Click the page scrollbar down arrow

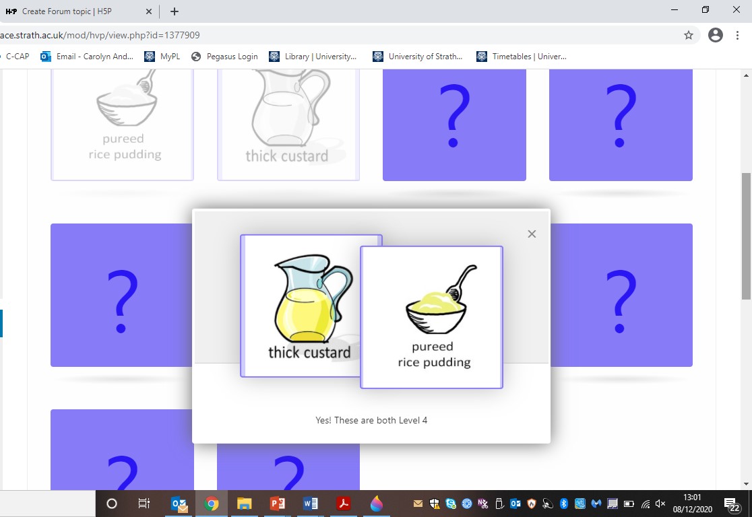click(746, 484)
